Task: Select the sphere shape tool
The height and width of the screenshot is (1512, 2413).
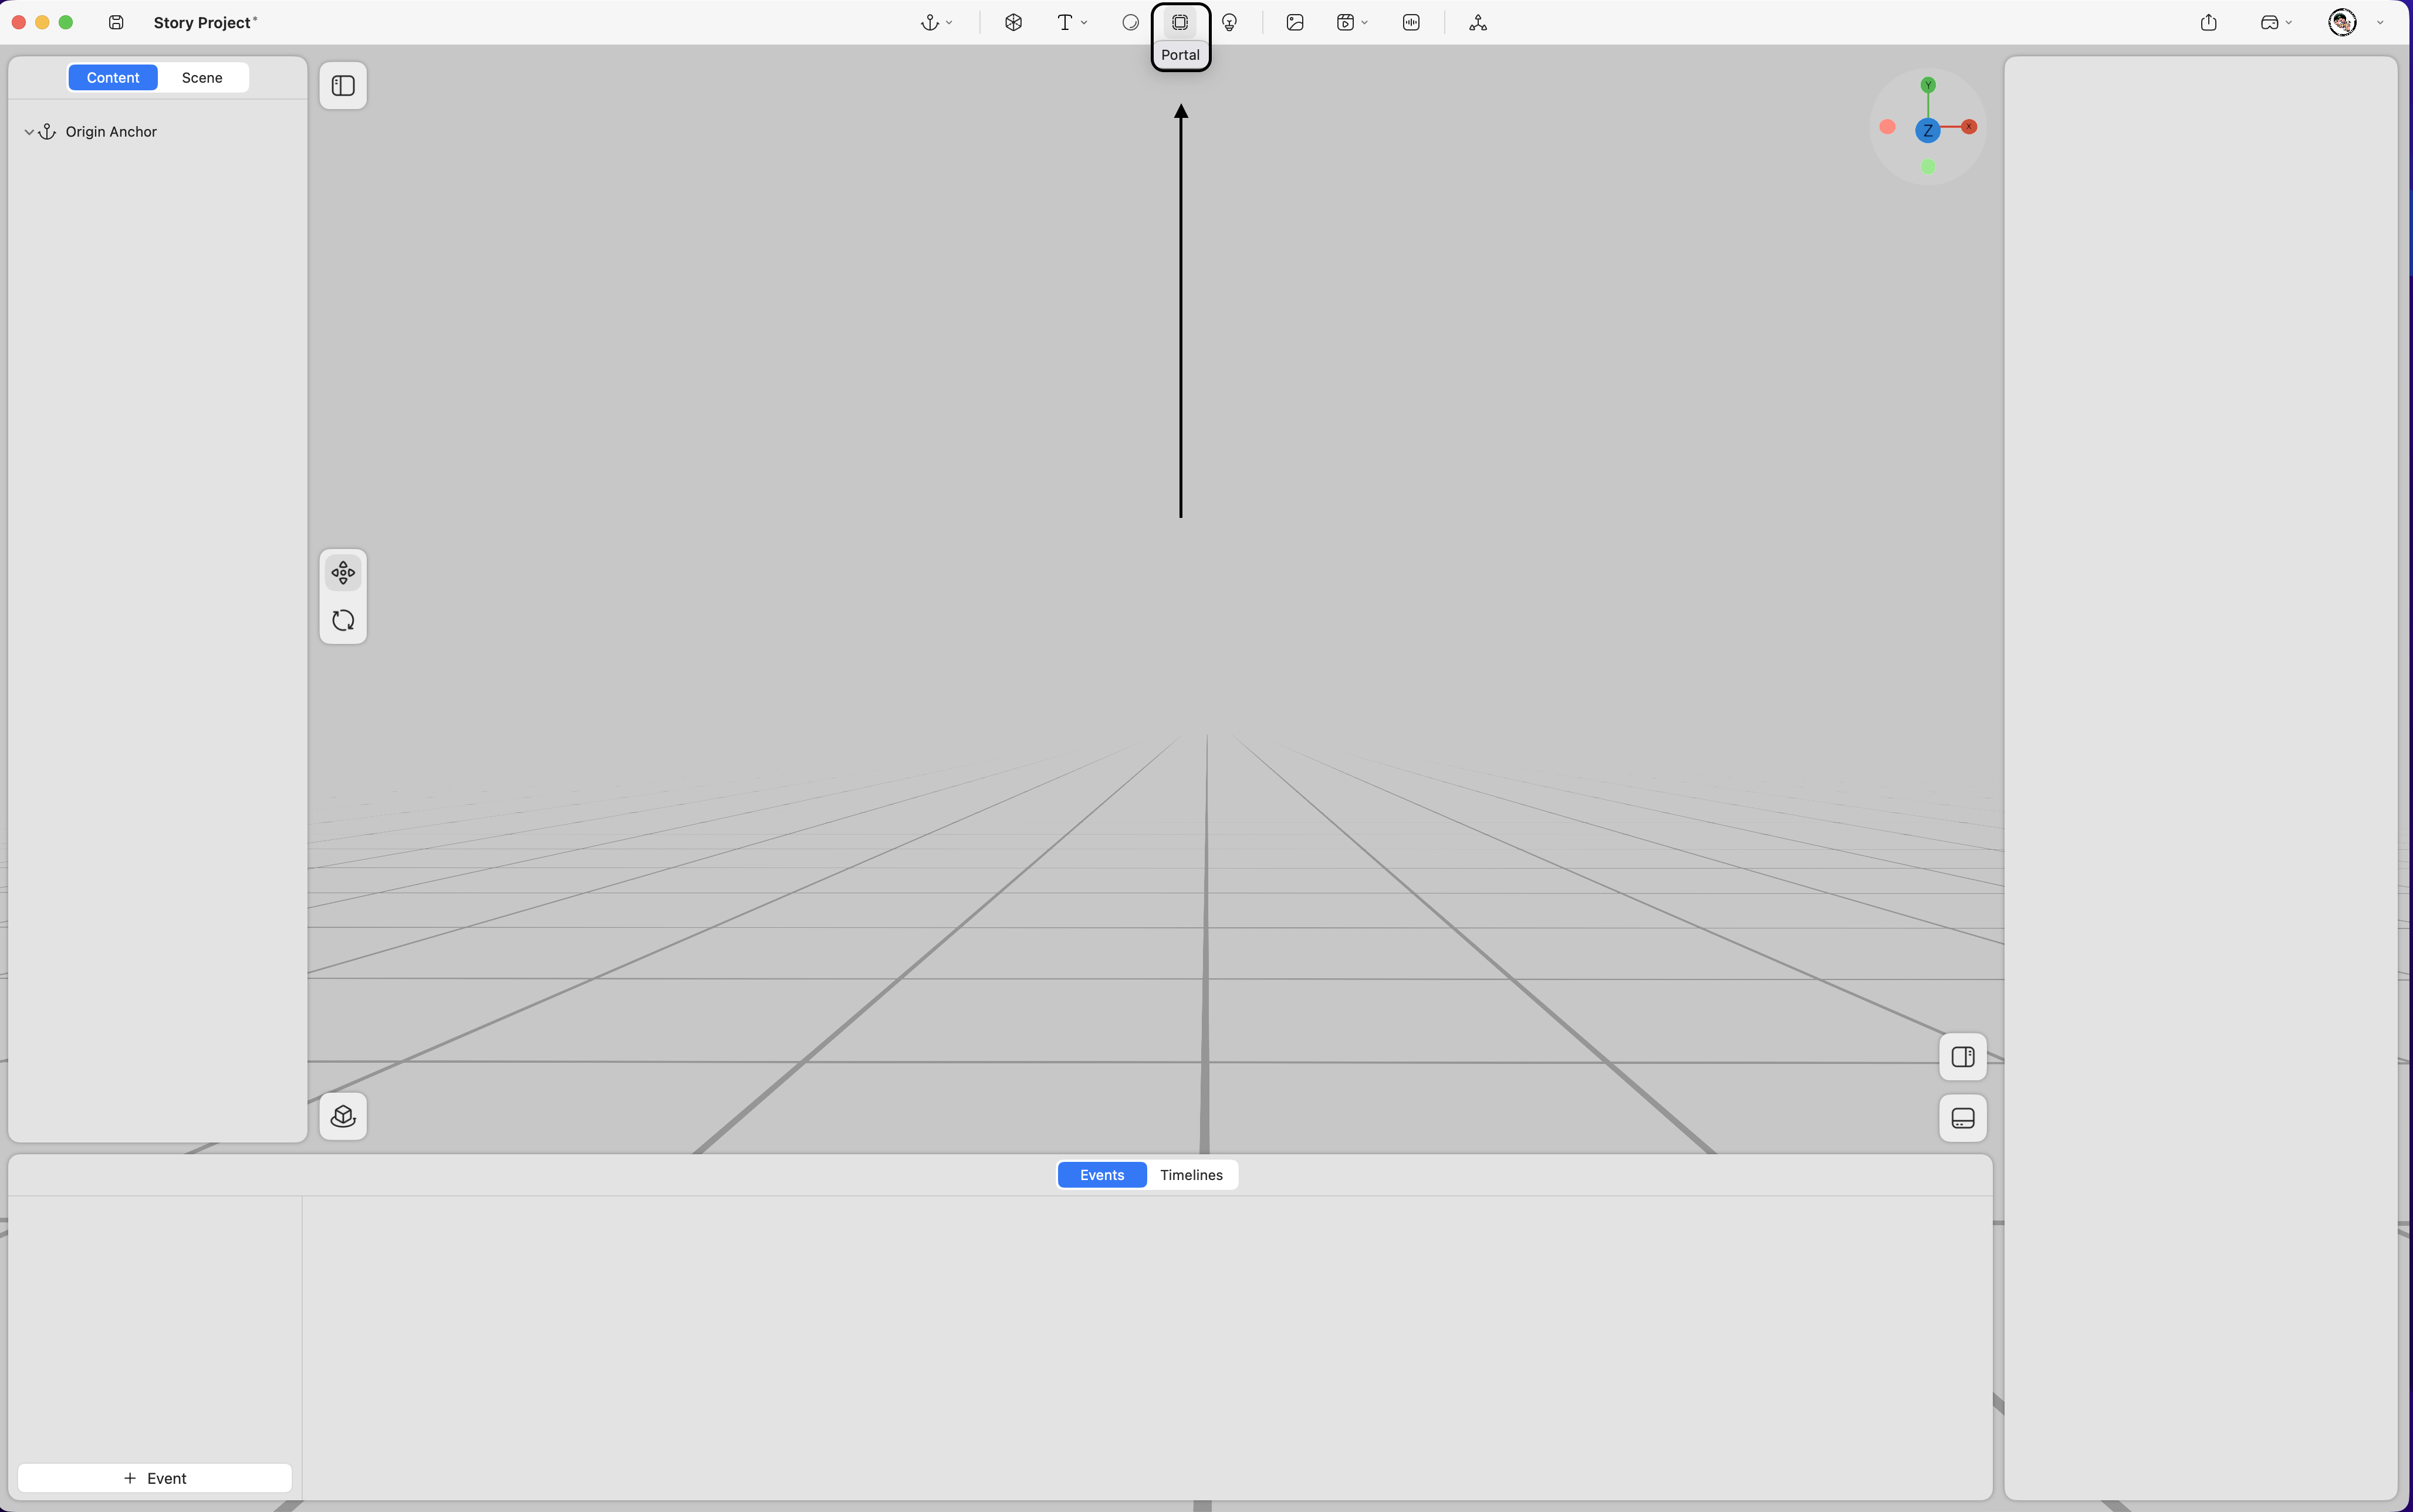Action: click(1130, 23)
